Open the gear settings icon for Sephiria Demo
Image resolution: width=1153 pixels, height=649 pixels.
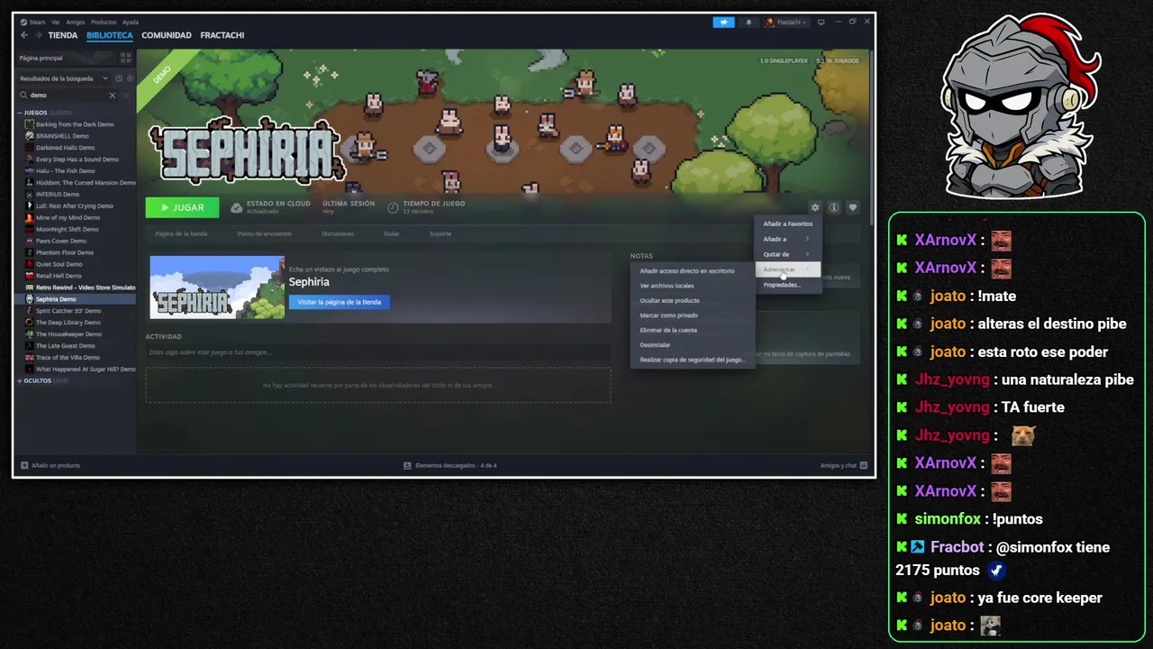tap(815, 207)
